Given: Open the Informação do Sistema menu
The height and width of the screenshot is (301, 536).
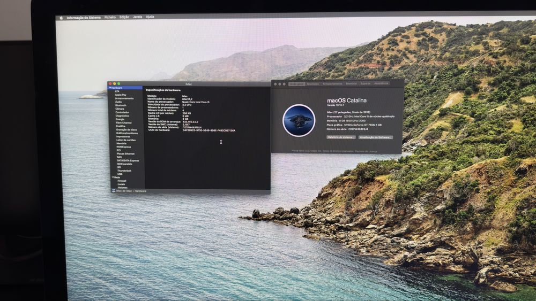Looking at the screenshot, I should coord(84,18).
